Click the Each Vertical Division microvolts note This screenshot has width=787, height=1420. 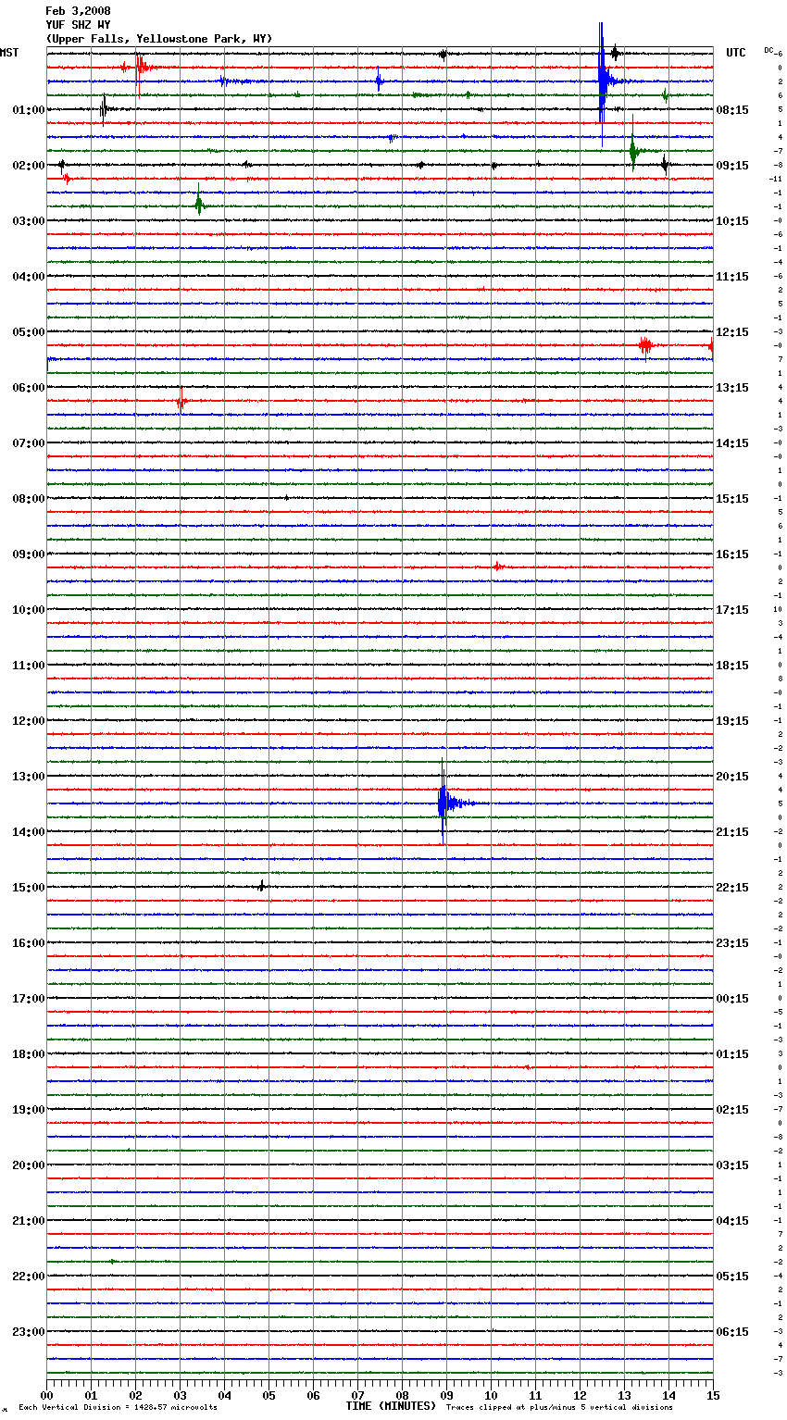[x=119, y=1408]
